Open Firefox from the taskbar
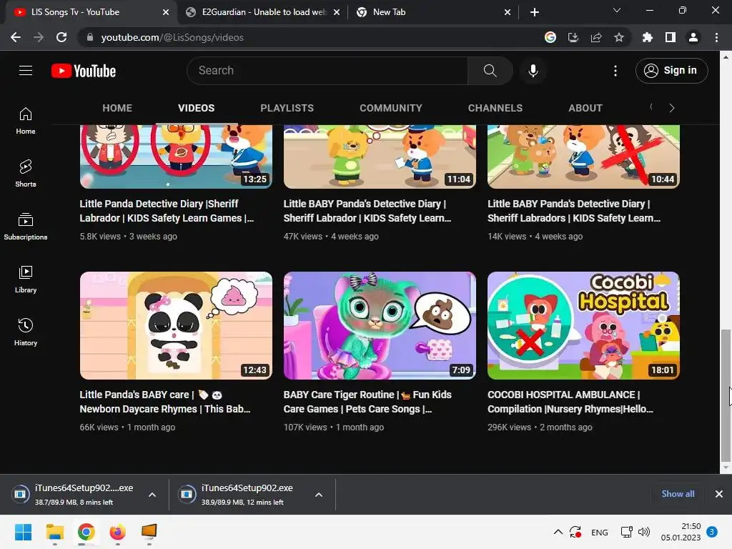This screenshot has height=549, width=732. pos(118,532)
